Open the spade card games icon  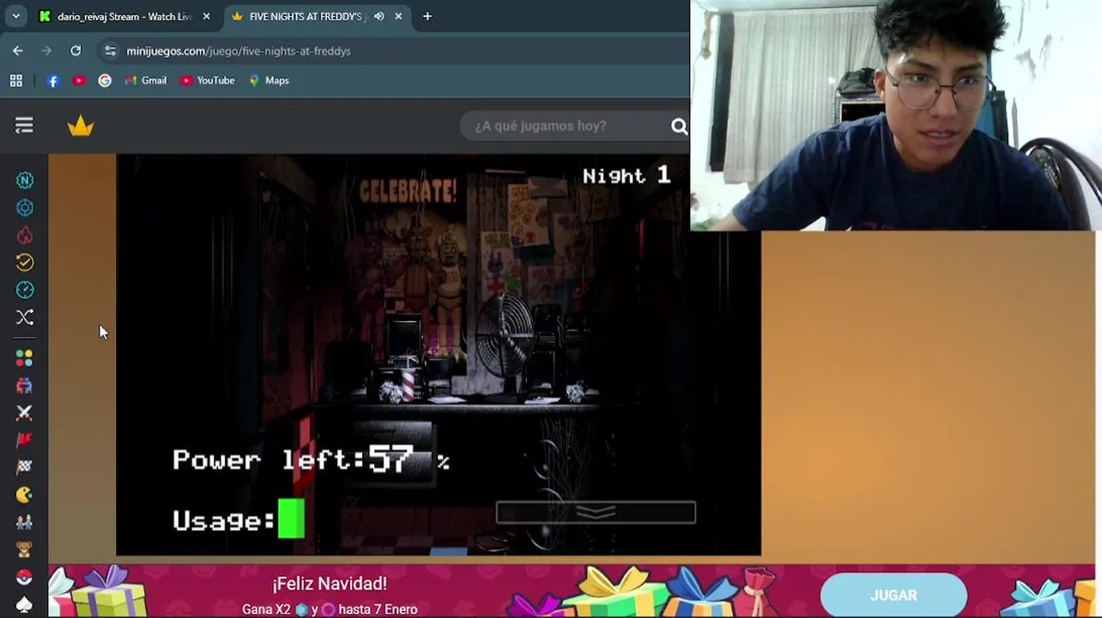pyautogui.click(x=25, y=604)
